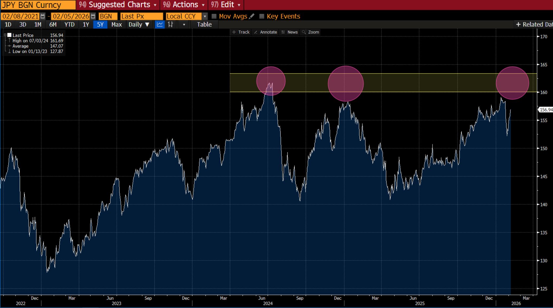Select the line chart type icon
Screen dimensions: 553x308
[160, 25]
